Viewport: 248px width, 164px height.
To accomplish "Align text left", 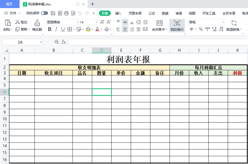I will point(118,29).
